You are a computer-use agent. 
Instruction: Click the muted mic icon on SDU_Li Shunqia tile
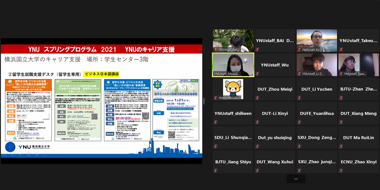[x=215, y=146]
